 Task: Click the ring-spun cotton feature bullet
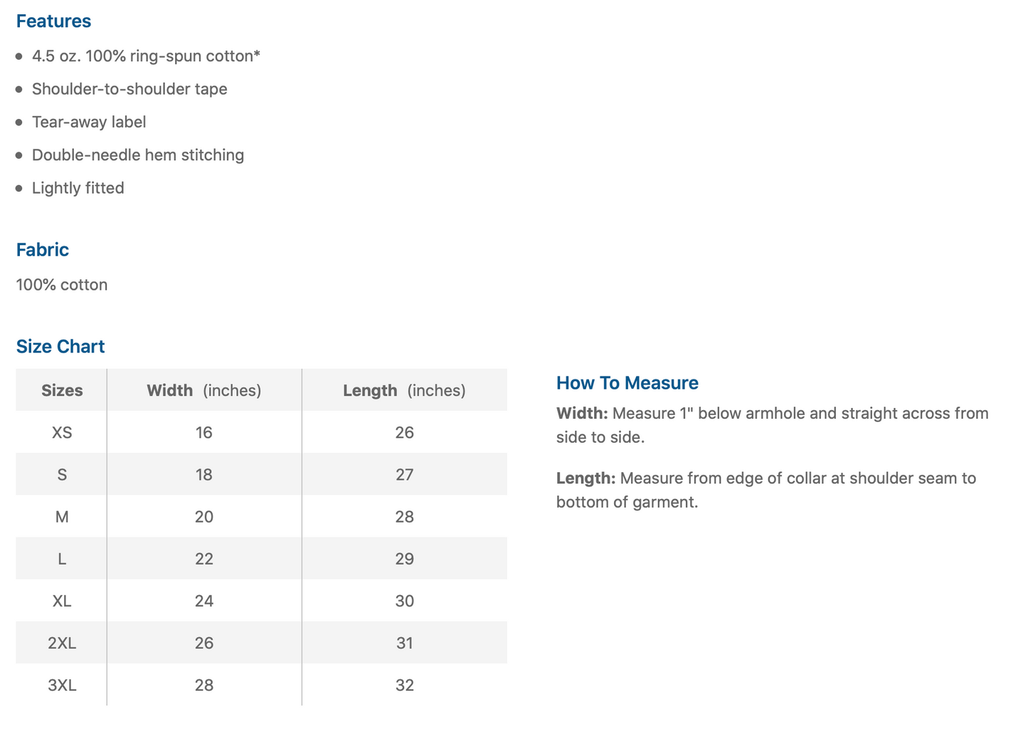coord(146,56)
